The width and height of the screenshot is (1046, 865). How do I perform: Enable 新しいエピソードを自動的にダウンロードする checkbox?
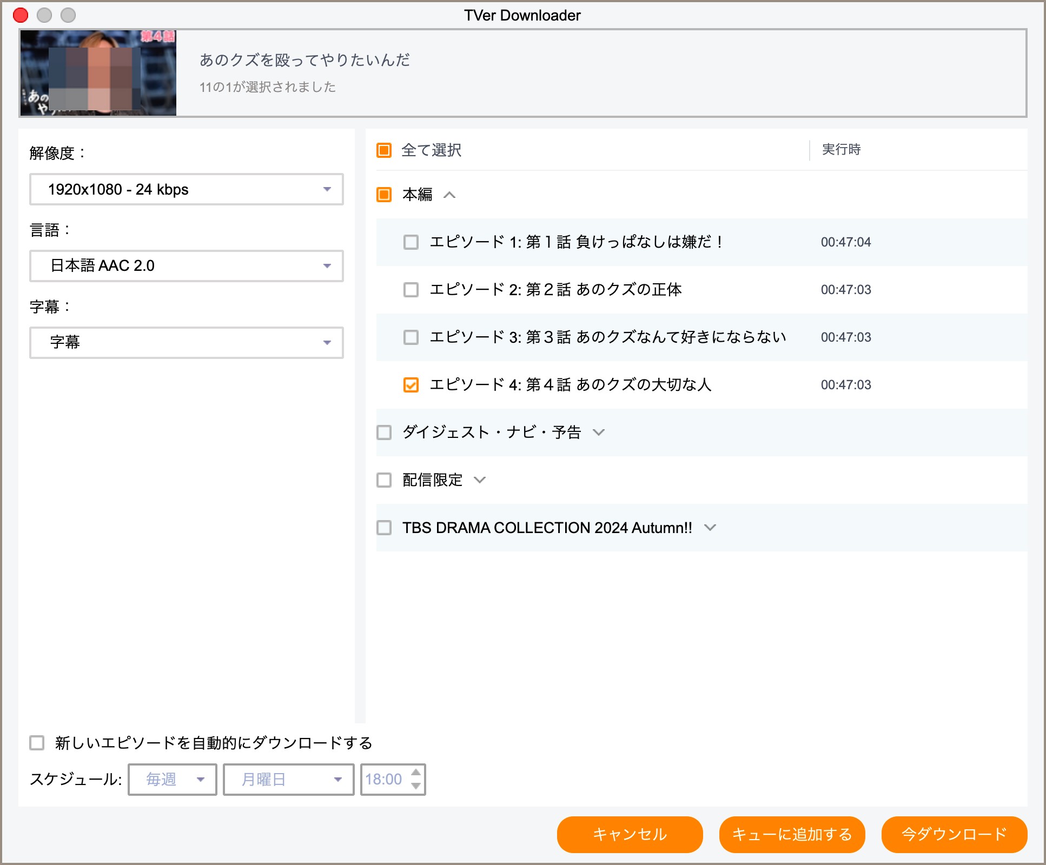pyautogui.click(x=37, y=743)
